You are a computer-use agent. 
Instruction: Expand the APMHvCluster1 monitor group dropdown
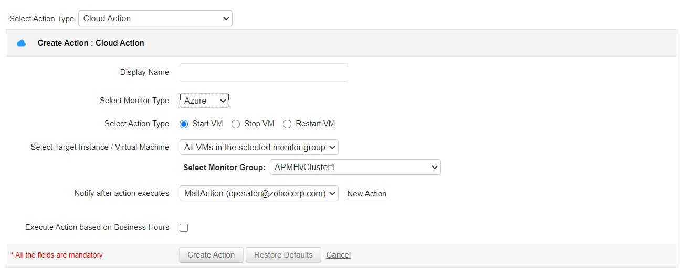coord(355,168)
